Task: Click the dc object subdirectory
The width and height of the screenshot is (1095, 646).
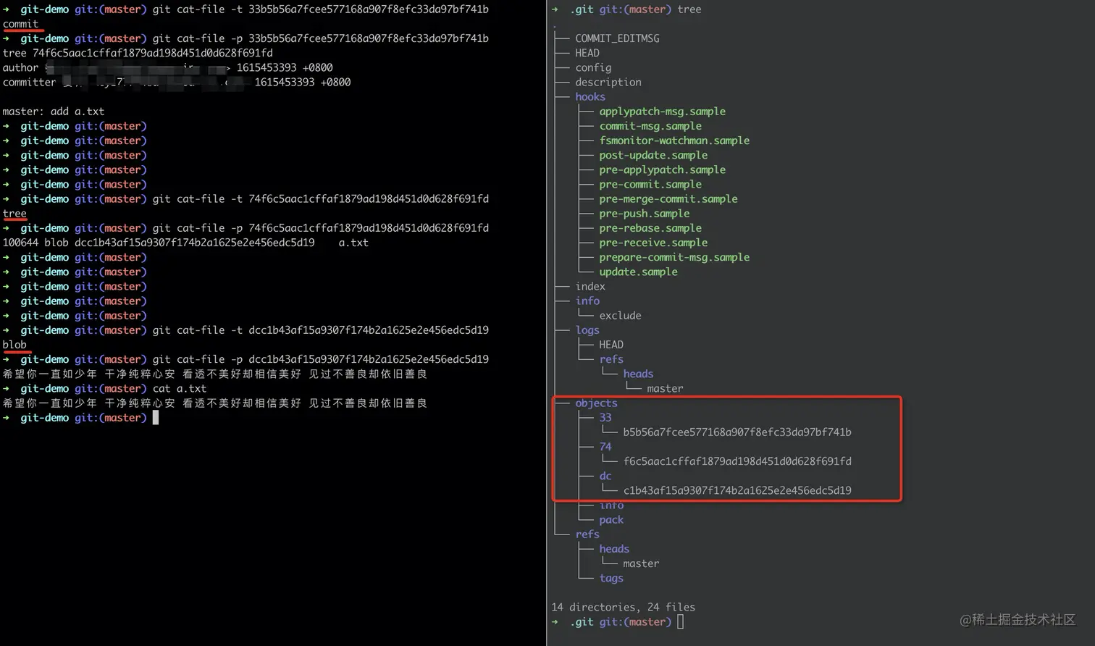Action: pyautogui.click(x=605, y=476)
